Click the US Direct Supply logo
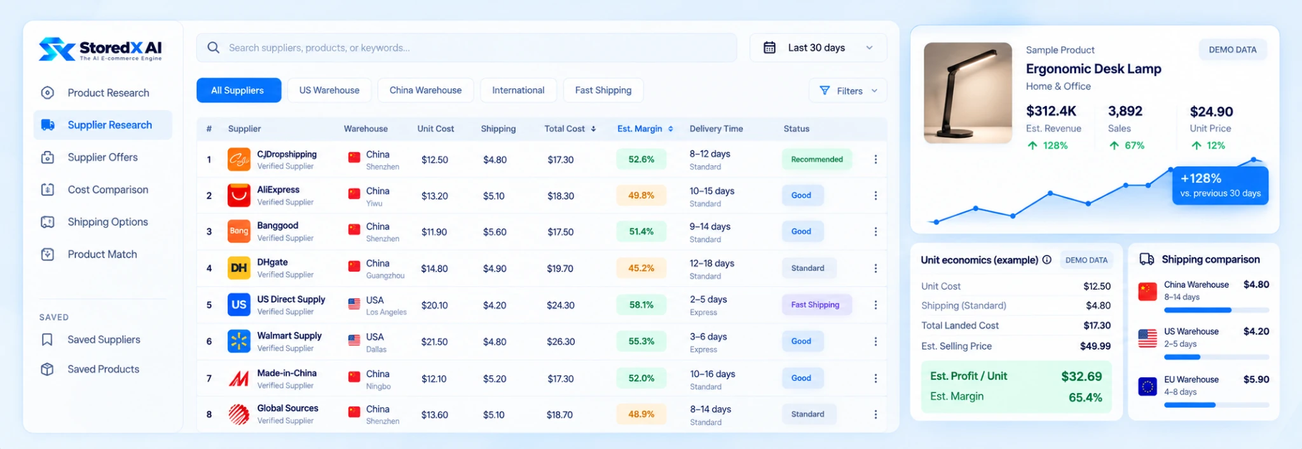The image size is (1302, 449). 239,305
